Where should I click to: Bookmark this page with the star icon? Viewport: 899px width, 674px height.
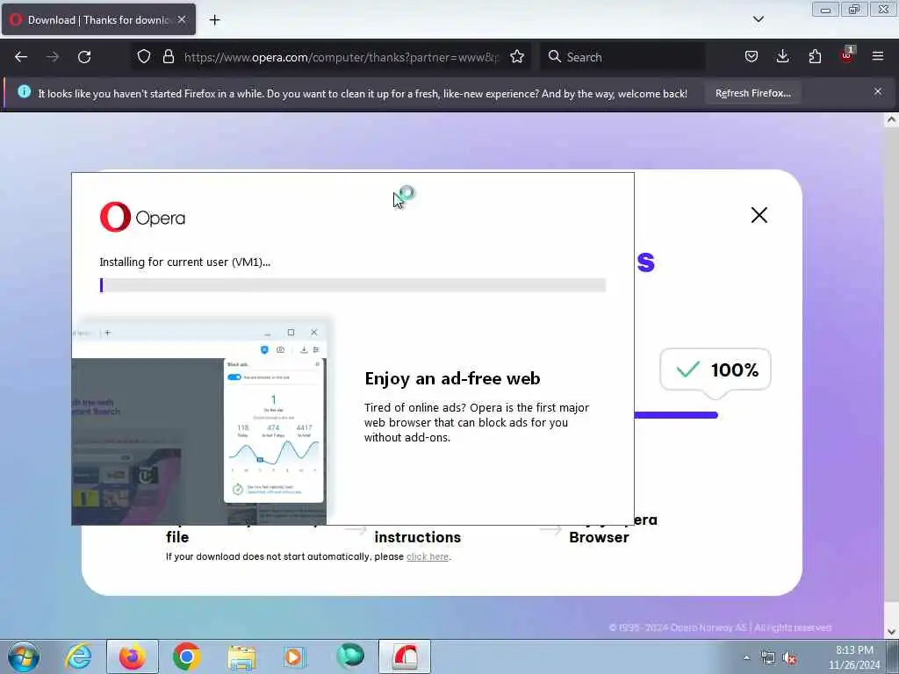pyautogui.click(x=517, y=57)
